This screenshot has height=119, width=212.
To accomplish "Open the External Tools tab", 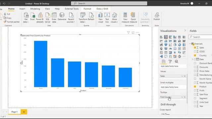I will 72,9.
